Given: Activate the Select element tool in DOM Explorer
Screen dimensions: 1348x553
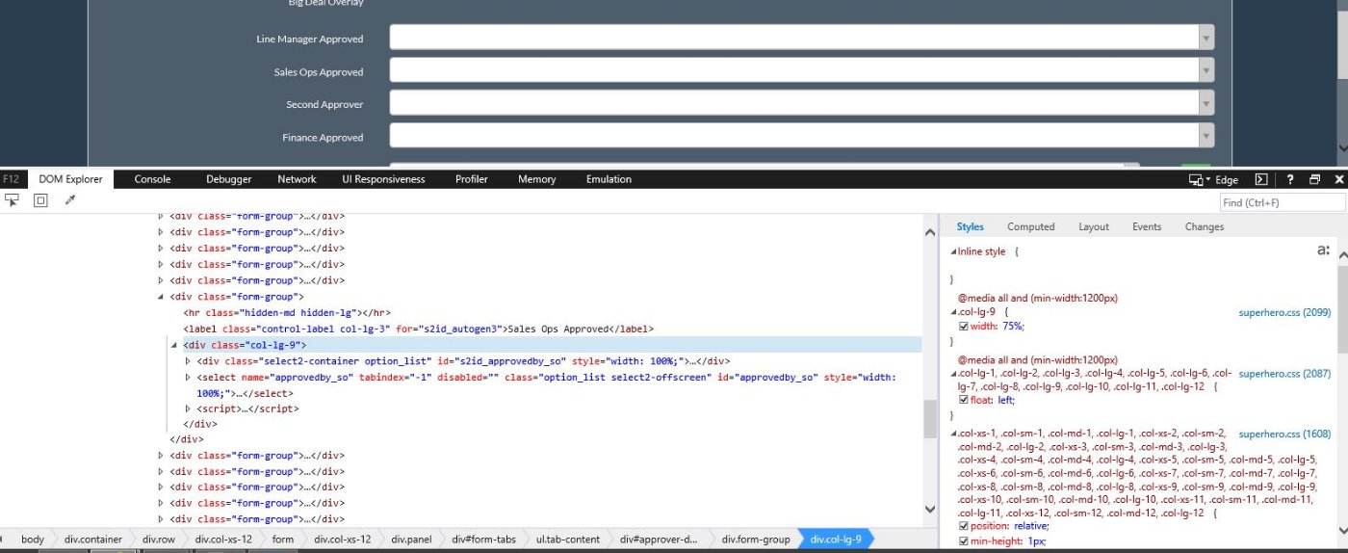Looking at the screenshot, I should pyautogui.click(x=12, y=200).
